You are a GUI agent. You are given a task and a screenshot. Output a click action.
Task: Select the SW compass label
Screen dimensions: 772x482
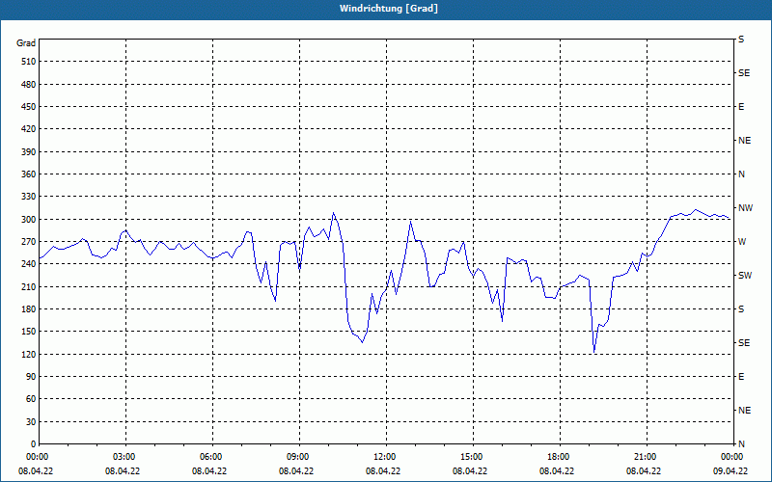click(x=745, y=276)
